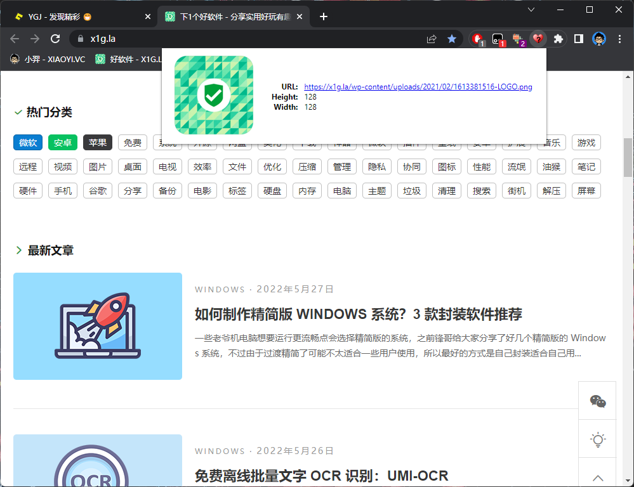Open the Chrome three-dot menu
Image resolution: width=634 pixels, height=487 pixels.
(x=619, y=39)
